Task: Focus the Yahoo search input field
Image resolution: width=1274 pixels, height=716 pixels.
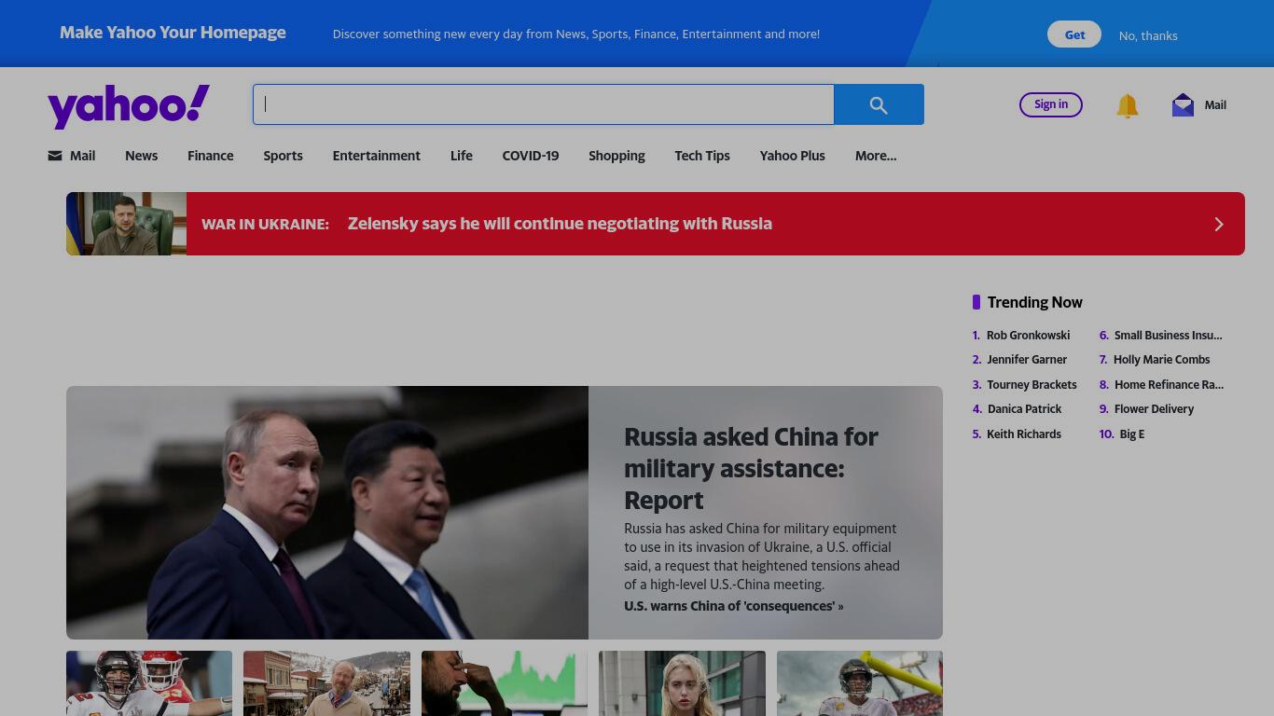Action: [x=544, y=104]
